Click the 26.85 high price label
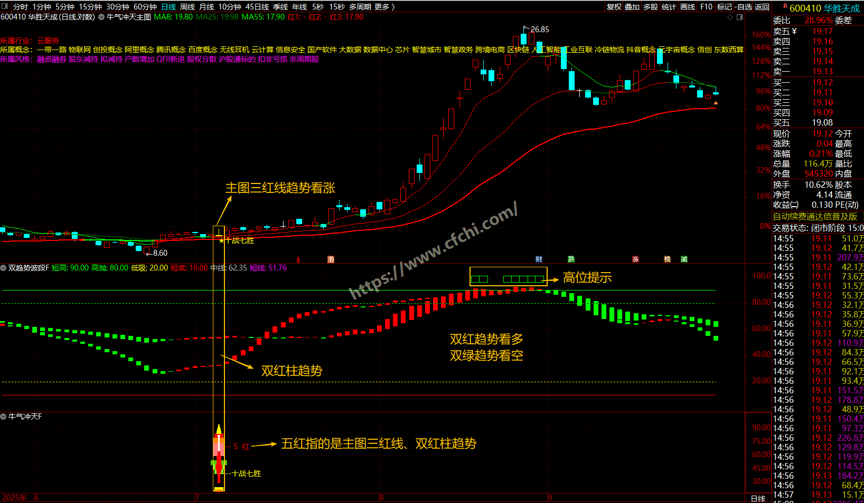864x503 pixels. (x=540, y=30)
